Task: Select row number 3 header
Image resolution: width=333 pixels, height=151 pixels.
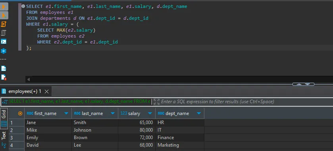Action: tap(17, 138)
